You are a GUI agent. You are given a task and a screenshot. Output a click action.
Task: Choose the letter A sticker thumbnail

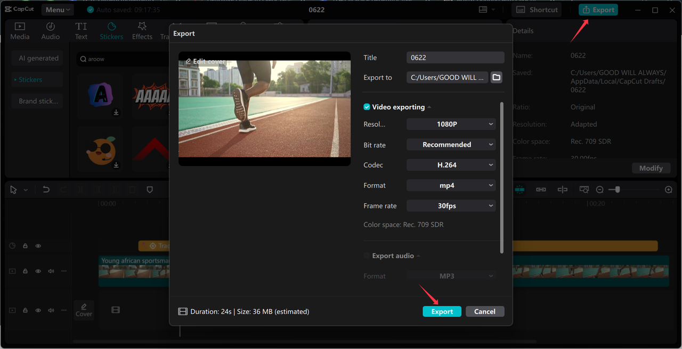click(101, 96)
